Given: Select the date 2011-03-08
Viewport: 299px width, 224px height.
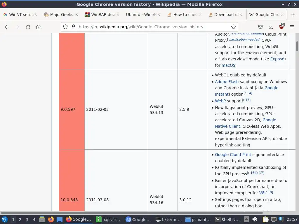Looking at the screenshot, I should 98,200.
